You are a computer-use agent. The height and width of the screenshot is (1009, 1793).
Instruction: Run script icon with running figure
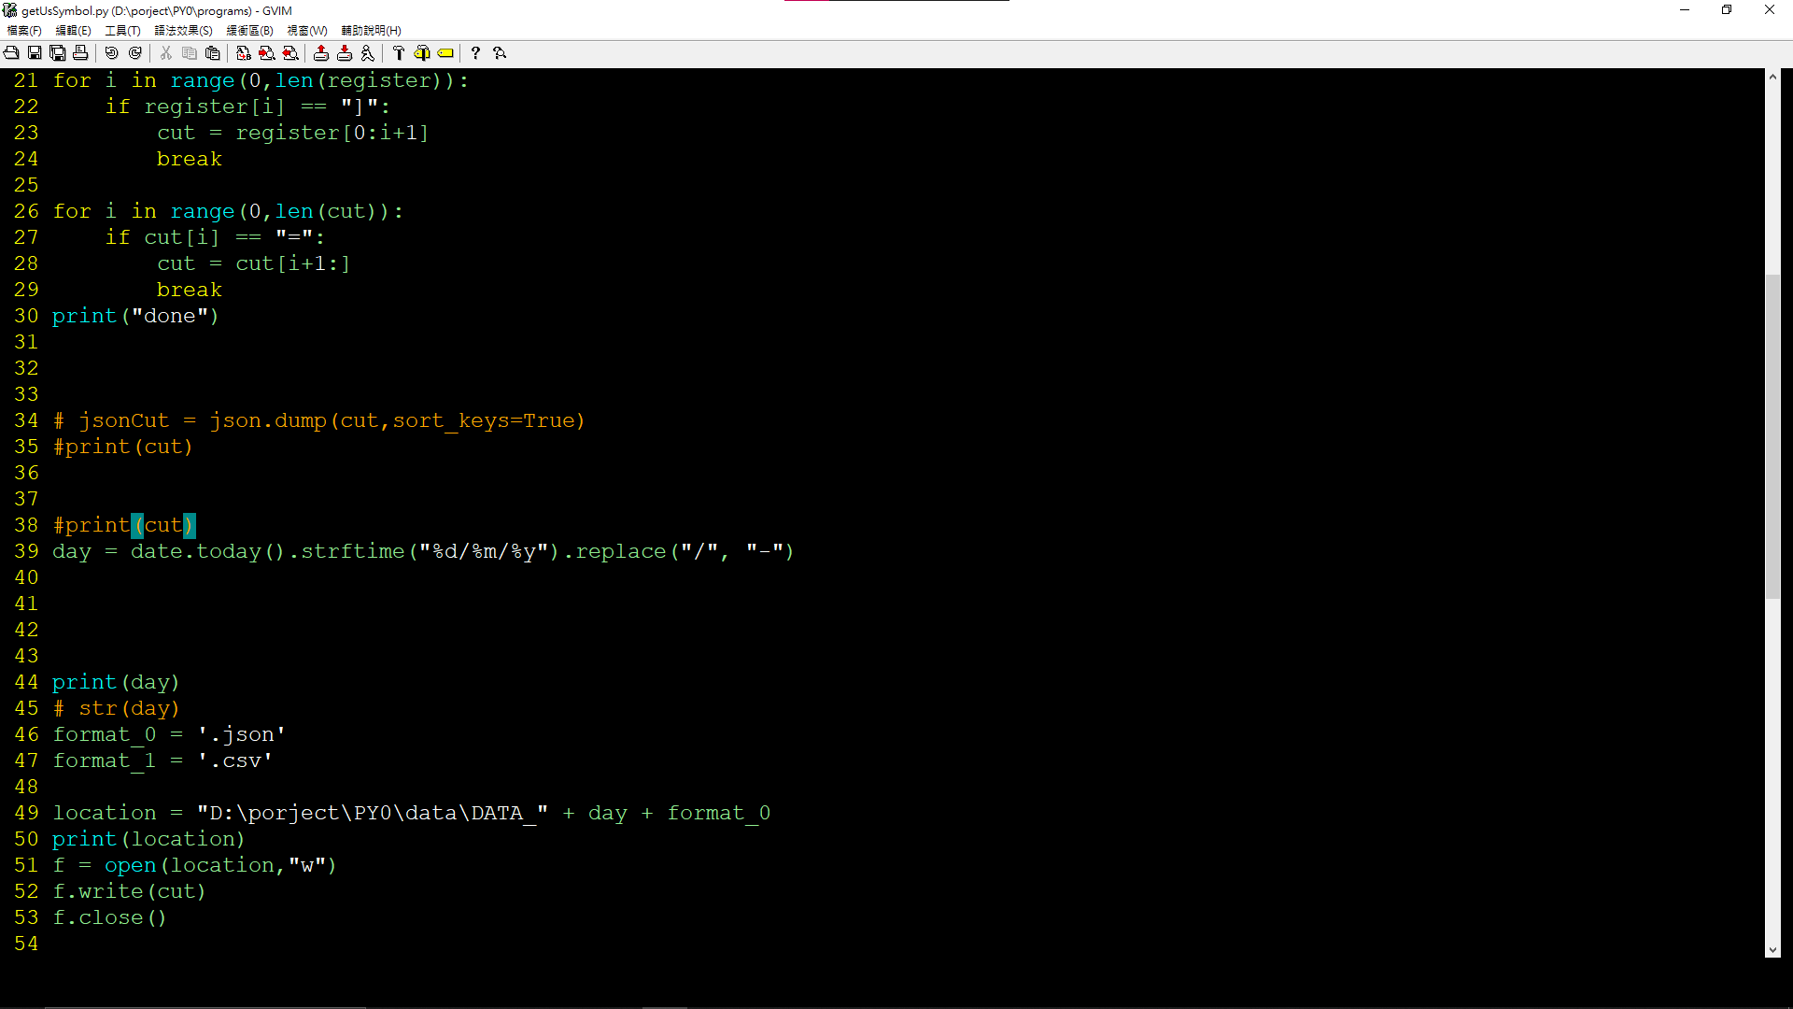pos(368,53)
